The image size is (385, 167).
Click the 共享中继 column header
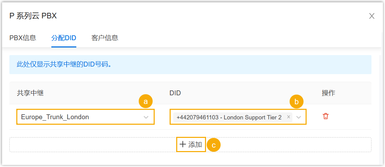(x=30, y=93)
